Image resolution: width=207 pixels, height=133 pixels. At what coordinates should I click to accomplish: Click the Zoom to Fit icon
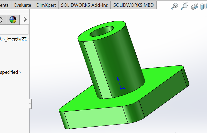(175, 6)
